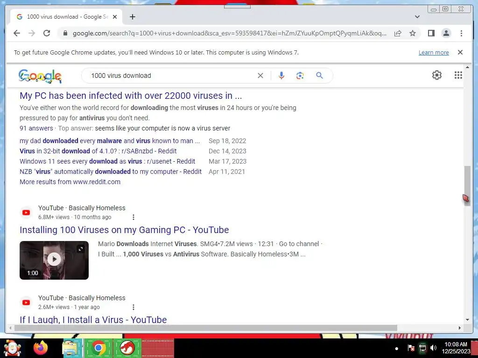Screen dimensions: 478x358
Task: Click the horizontal scrollbar thumb
Action: [206, 328]
